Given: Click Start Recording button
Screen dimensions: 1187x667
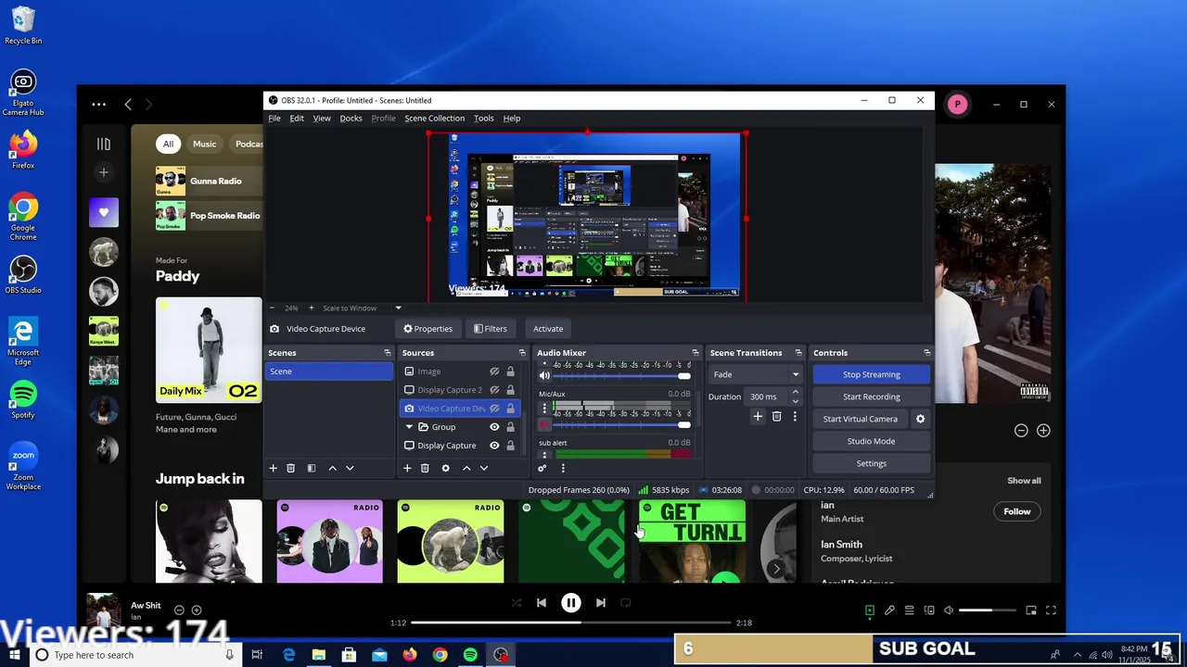Looking at the screenshot, I should (871, 396).
